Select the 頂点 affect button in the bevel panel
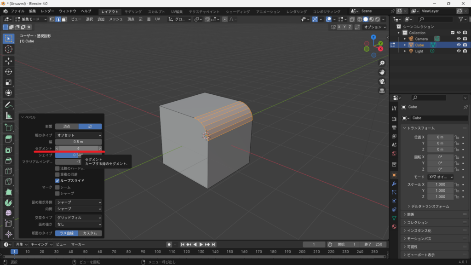The image size is (471, 265). 67,127
